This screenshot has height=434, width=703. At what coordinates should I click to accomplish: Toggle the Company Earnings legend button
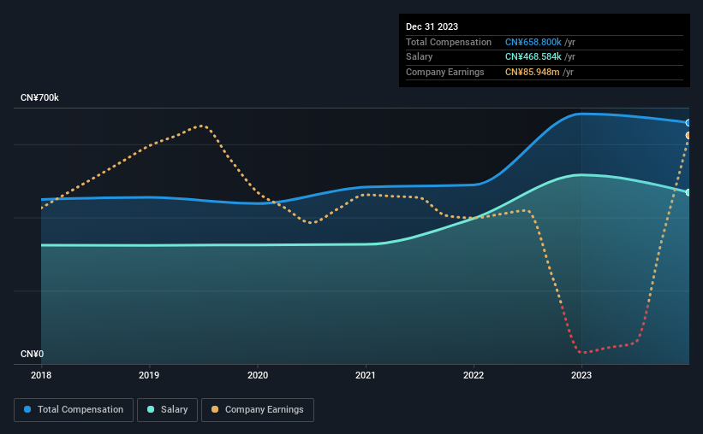coord(258,410)
